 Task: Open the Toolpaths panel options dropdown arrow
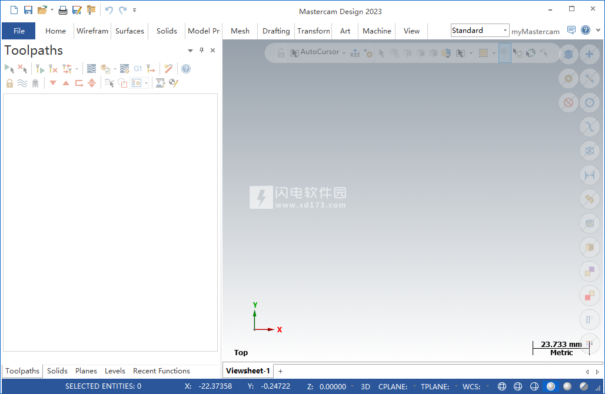(190, 51)
